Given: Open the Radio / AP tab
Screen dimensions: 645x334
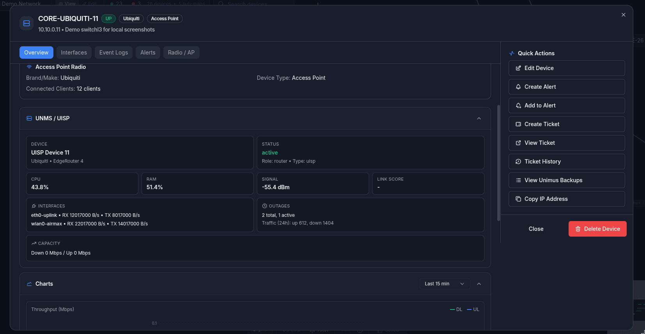Looking at the screenshot, I should point(181,53).
